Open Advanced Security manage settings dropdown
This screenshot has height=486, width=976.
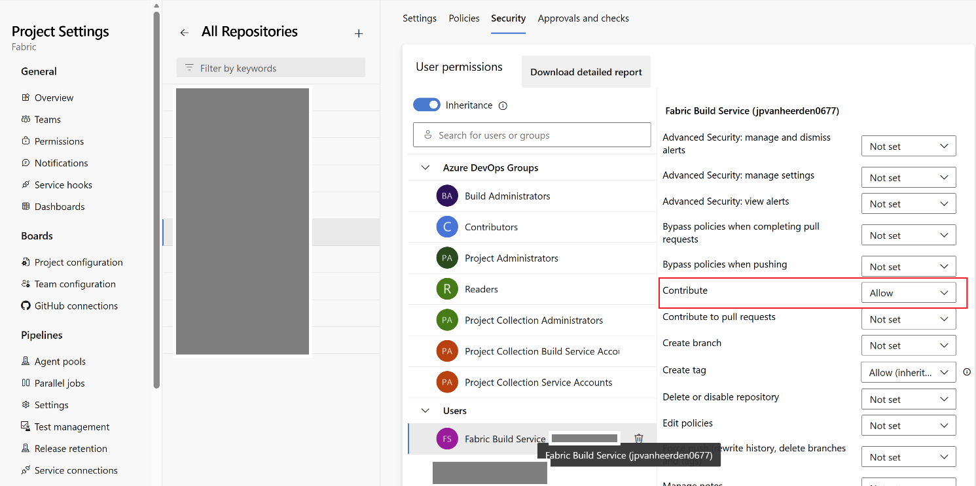coord(909,178)
